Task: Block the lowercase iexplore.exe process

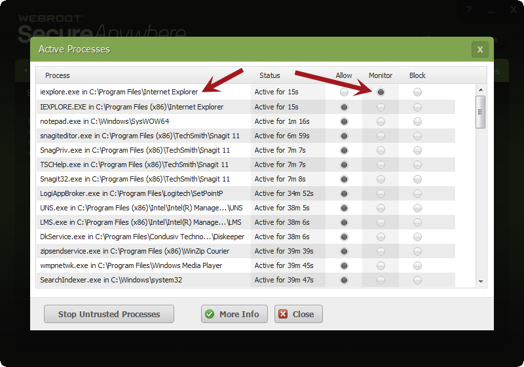Action: pos(417,92)
